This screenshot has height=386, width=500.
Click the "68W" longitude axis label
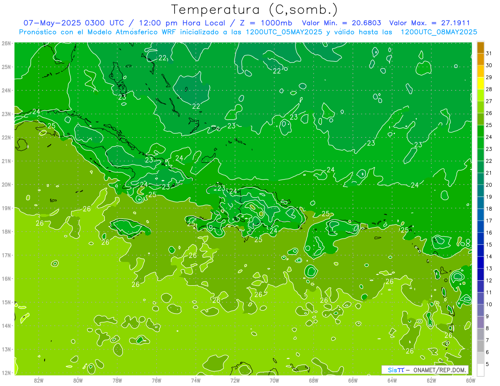[x=314, y=380]
